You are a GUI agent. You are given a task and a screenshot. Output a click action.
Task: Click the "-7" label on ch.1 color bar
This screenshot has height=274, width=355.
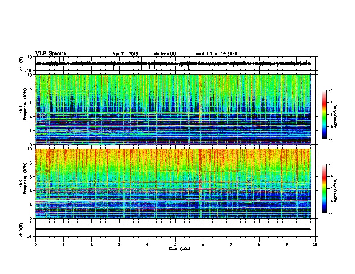pyautogui.click(x=331, y=139)
